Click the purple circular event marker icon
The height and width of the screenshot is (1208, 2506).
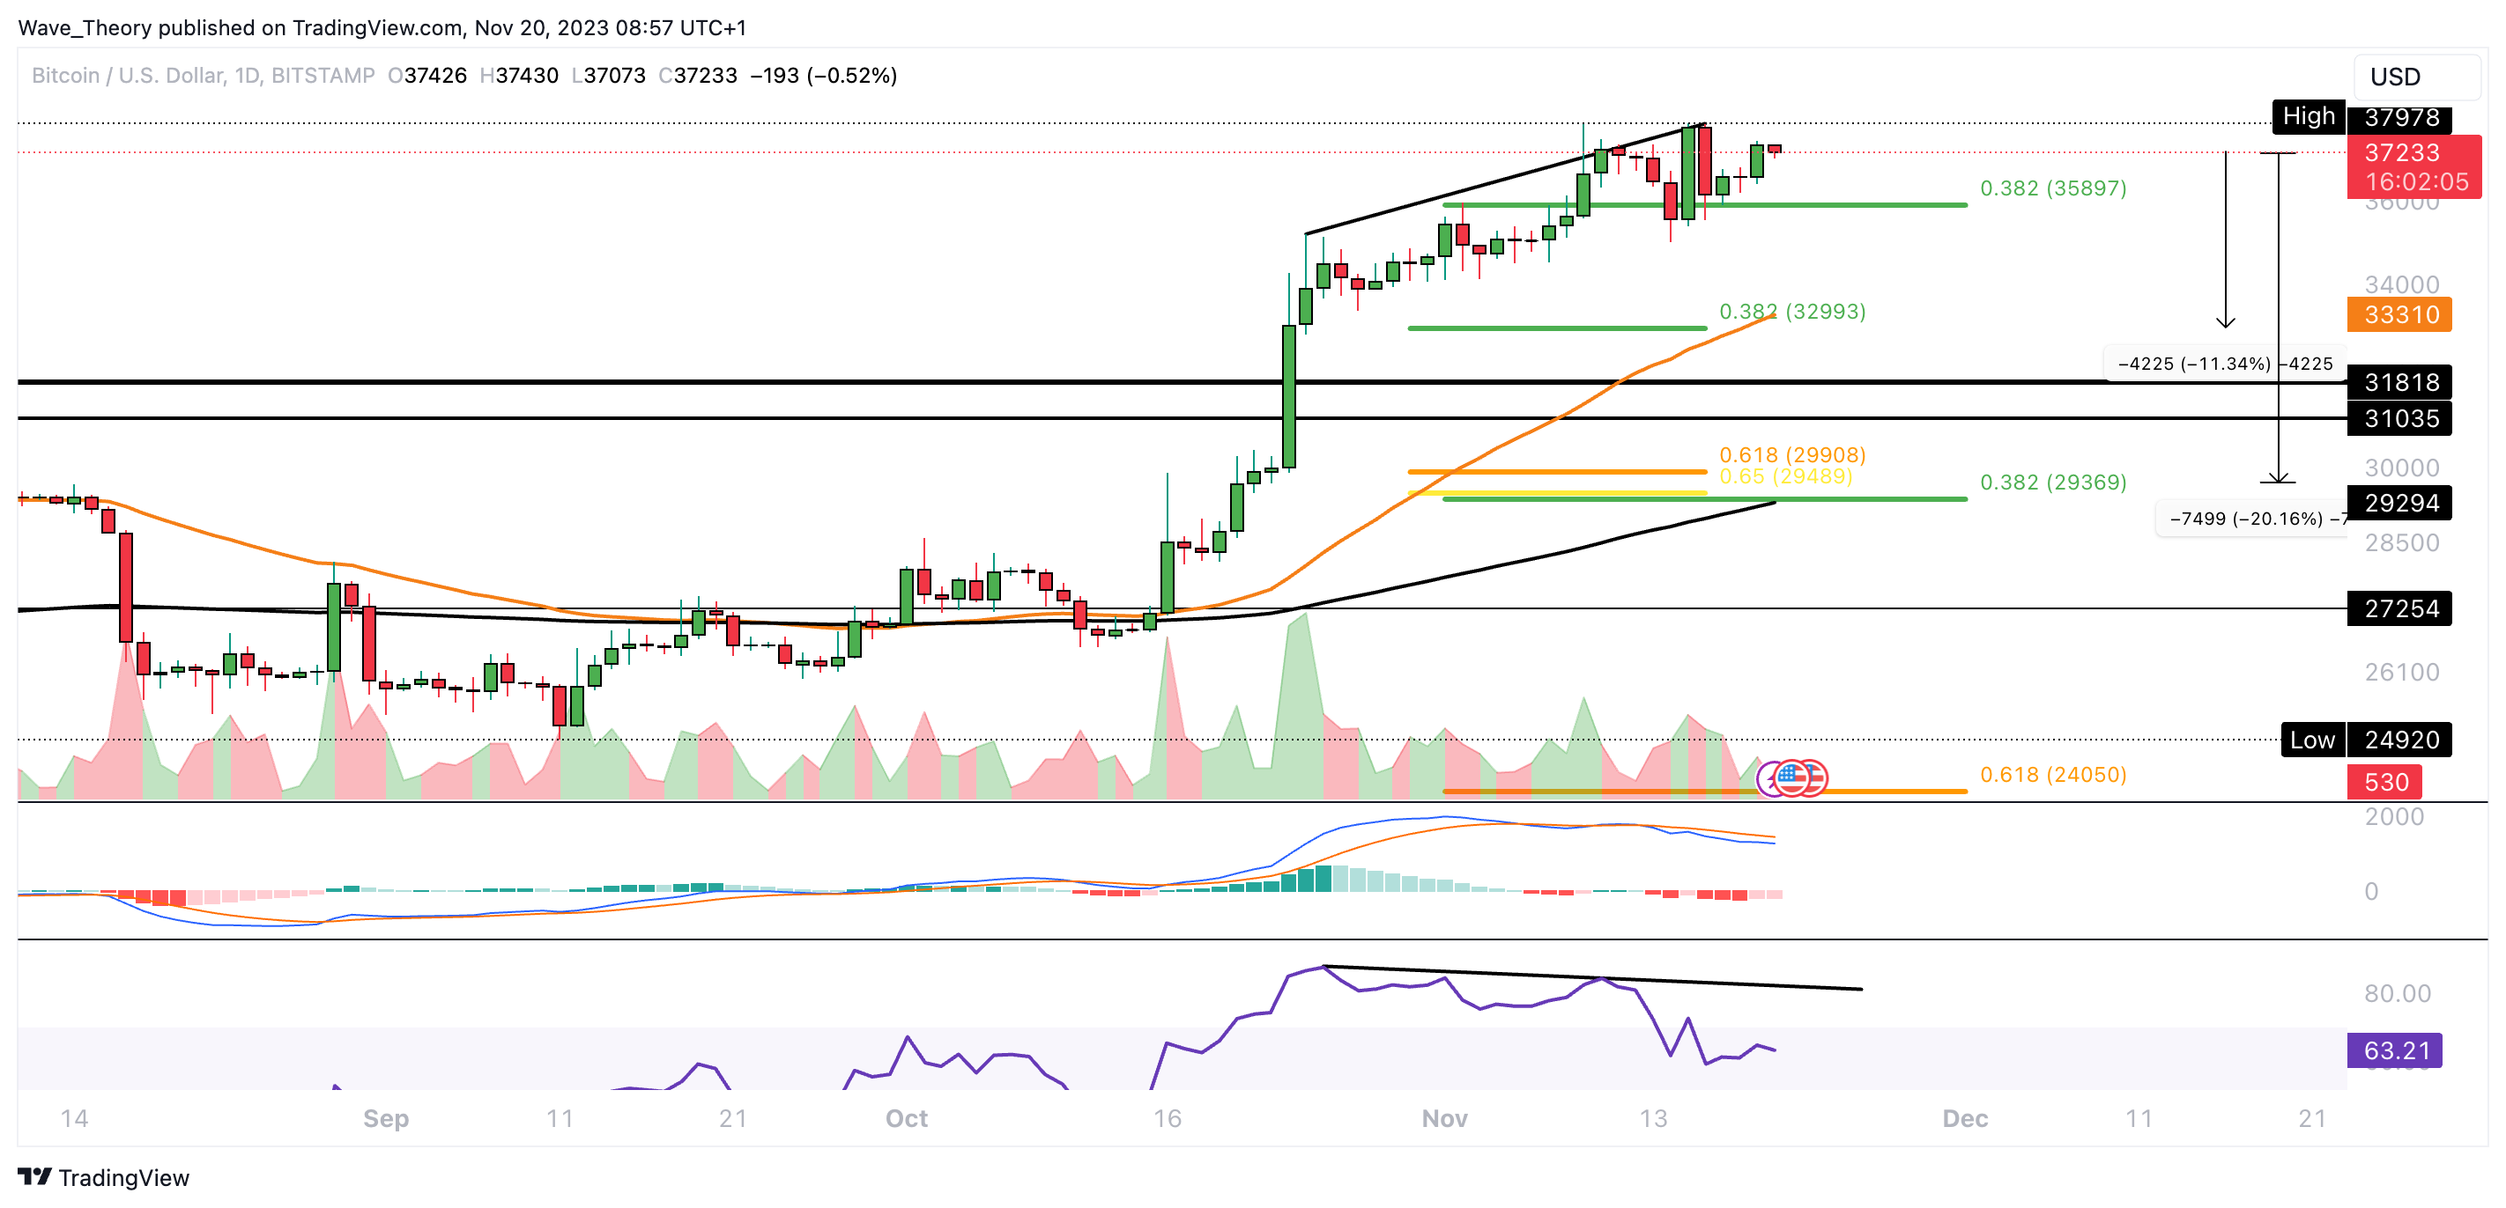(x=1771, y=779)
